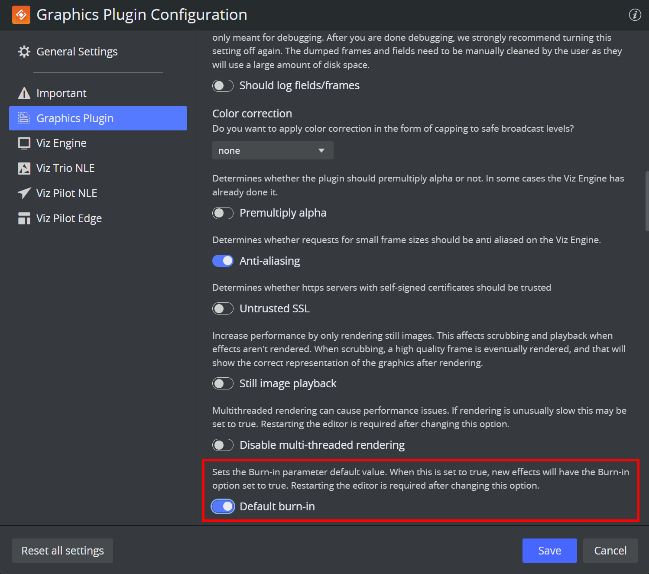The image size is (649, 574).
Task: Click Graphics Plugin Configuration title text
Action: coord(142,15)
